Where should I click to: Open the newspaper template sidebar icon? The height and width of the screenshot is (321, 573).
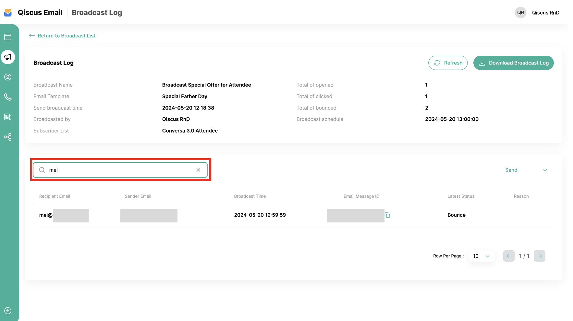tap(8, 117)
